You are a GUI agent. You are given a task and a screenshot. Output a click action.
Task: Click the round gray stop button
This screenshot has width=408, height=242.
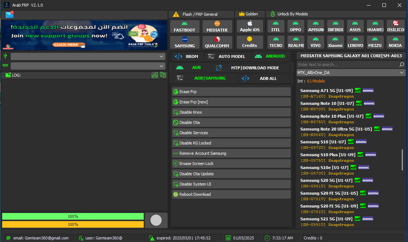(x=156, y=220)
